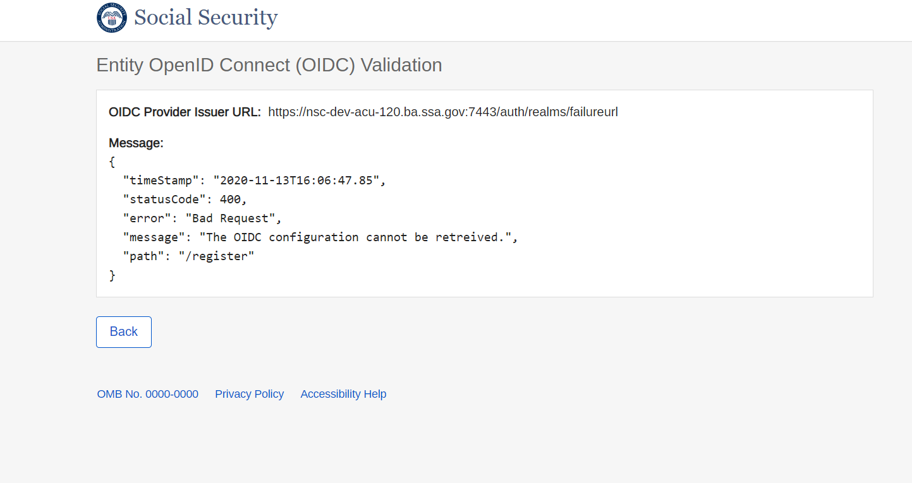Click the Message label
Screen dimensions: 912x483
(x=136, y=143)
